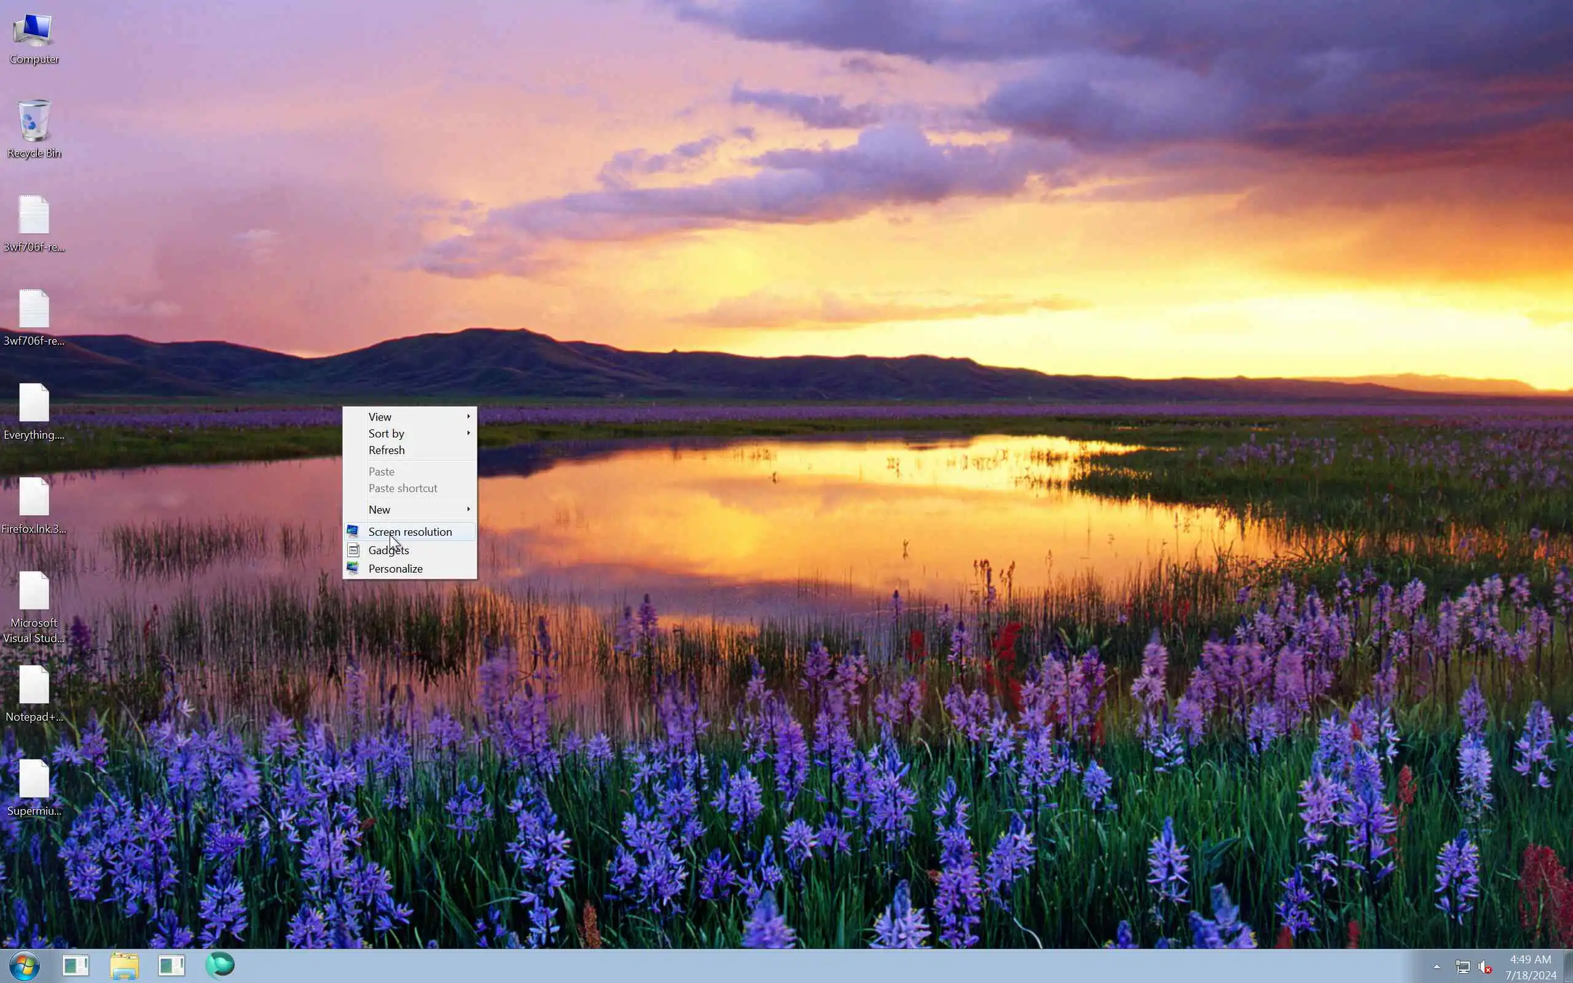Open Windows Explorer folder from taskbar
Screen dimensions: 1573x983
[124, 966]
